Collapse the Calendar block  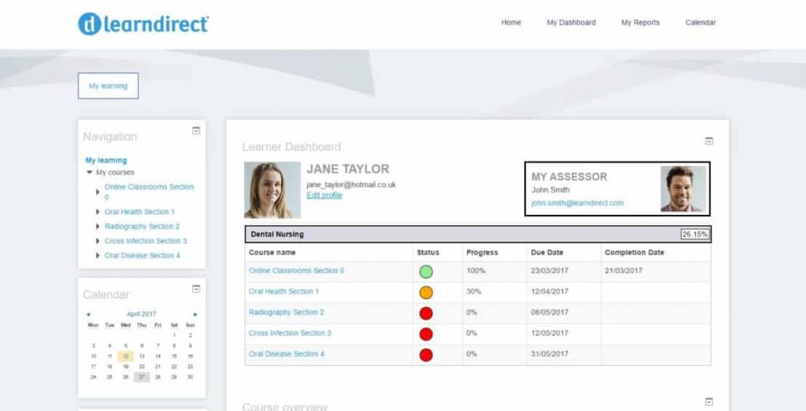pos(196,289)
